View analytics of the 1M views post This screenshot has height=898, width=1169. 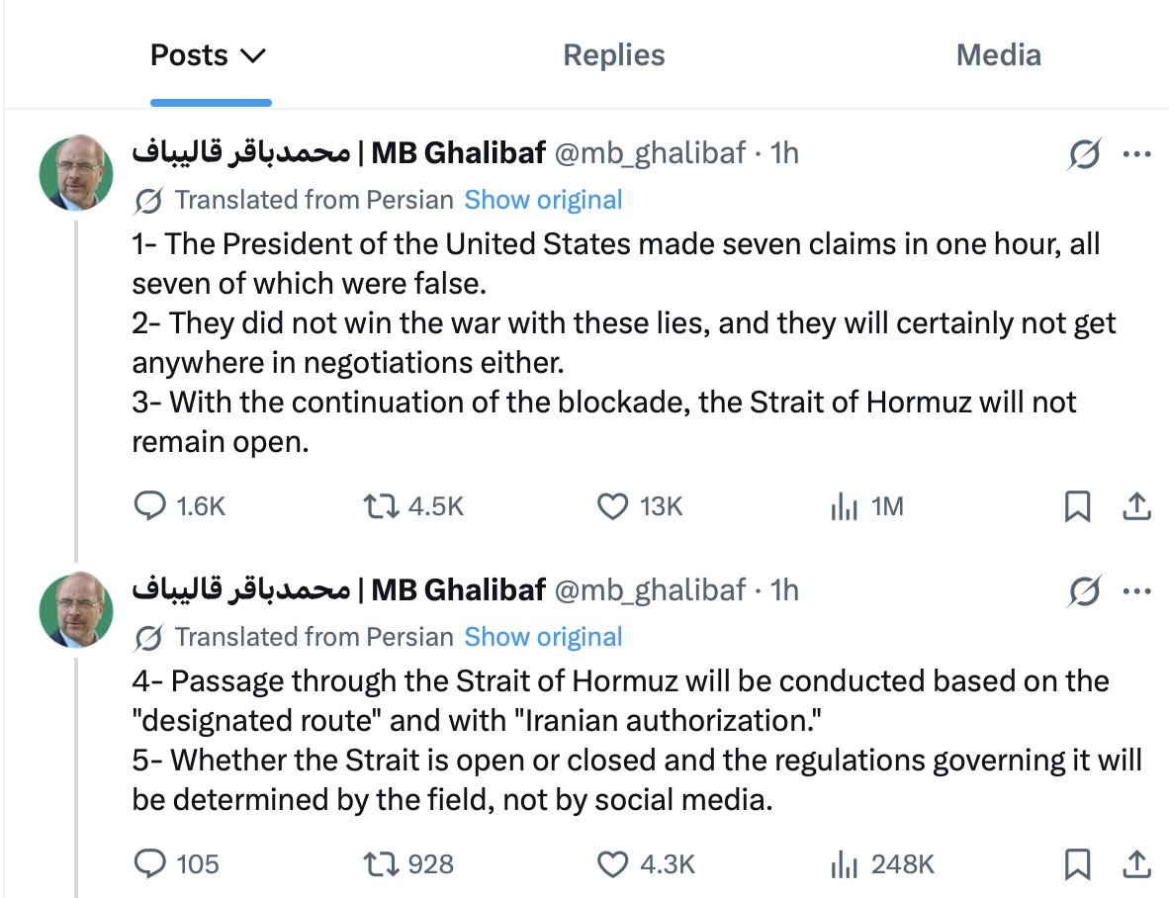point(844,506)
